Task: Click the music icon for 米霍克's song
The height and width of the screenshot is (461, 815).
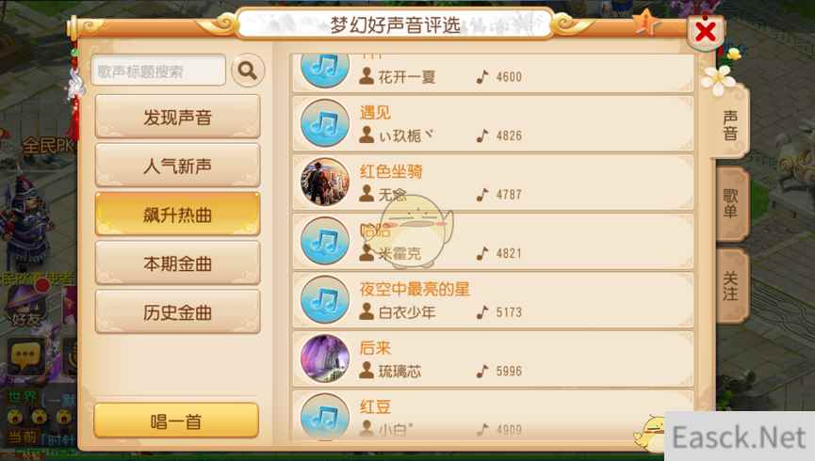Action: 325,241
